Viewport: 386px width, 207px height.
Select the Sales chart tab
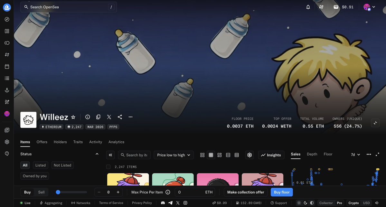point(296,154)
